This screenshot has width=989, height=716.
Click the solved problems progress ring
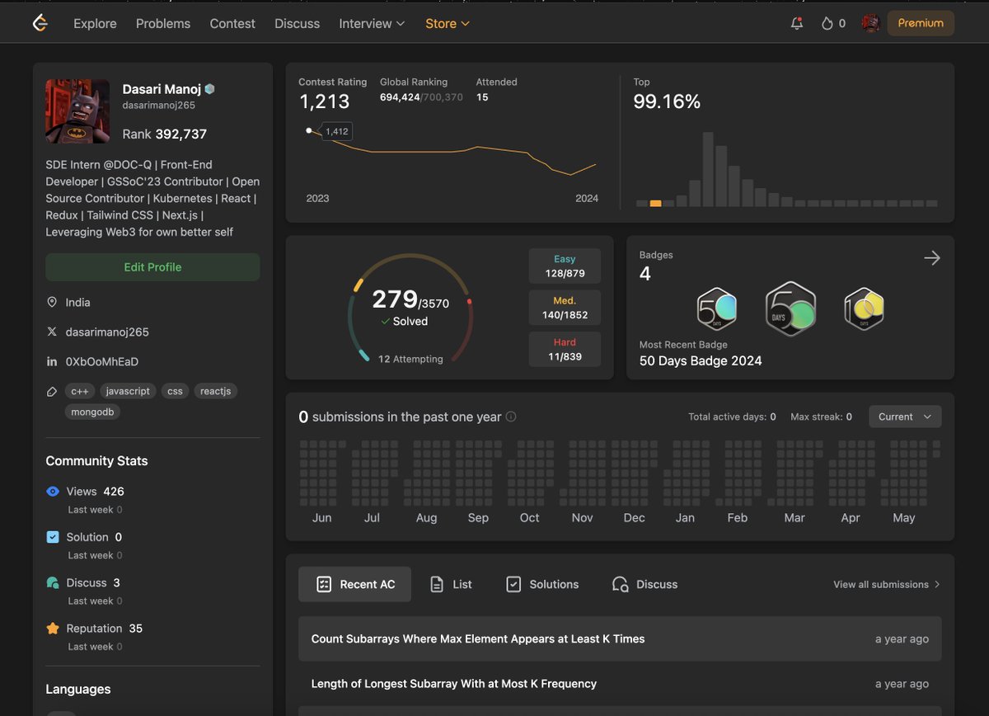coord(410,308)
